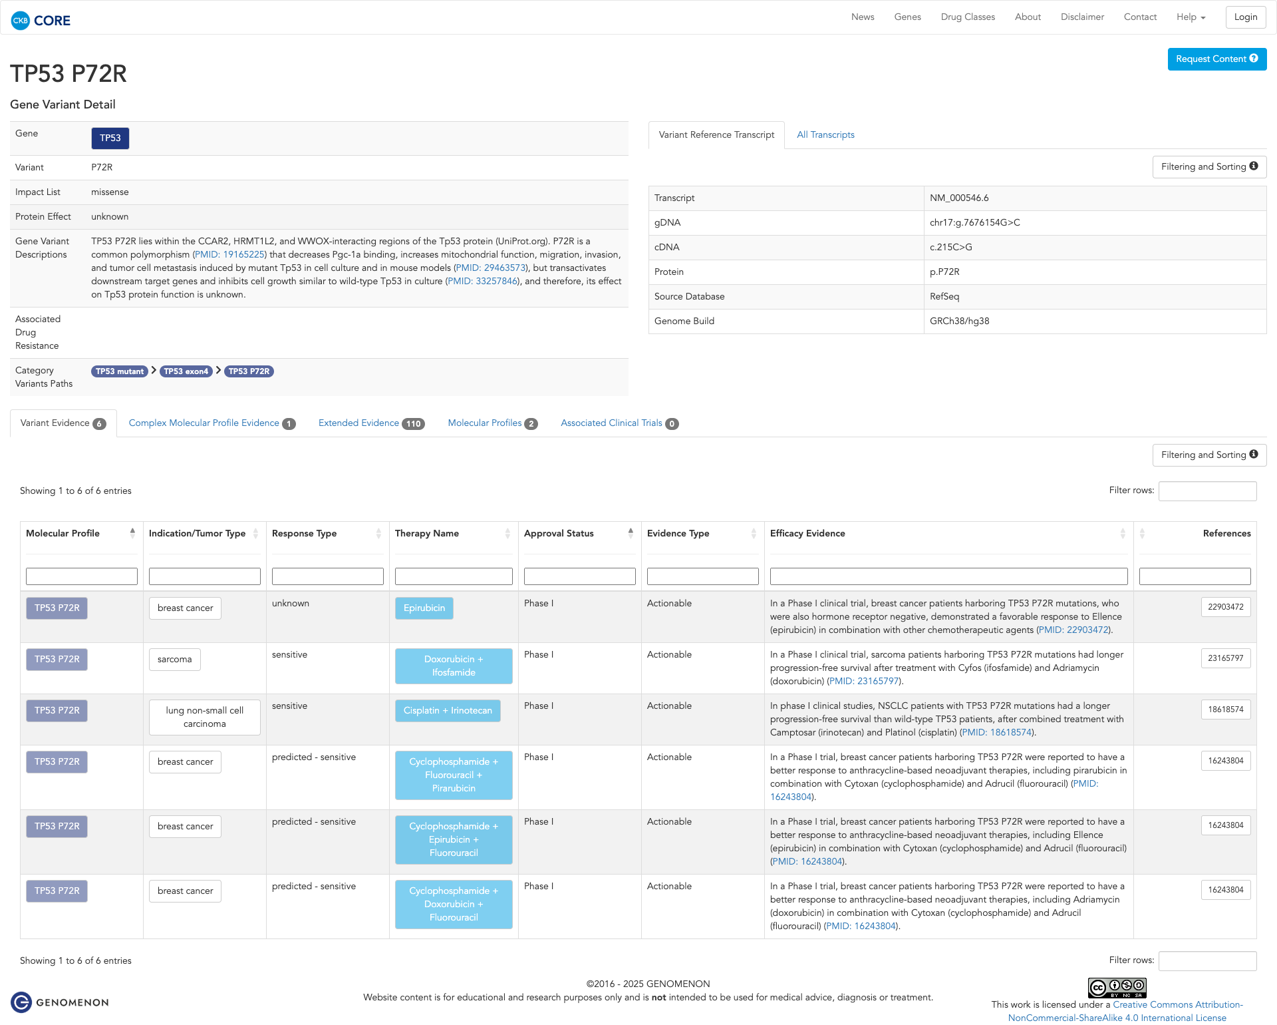1277x1025 pixels.
Task: Sort table by Approval Status arrows
Action: point(631,533)
